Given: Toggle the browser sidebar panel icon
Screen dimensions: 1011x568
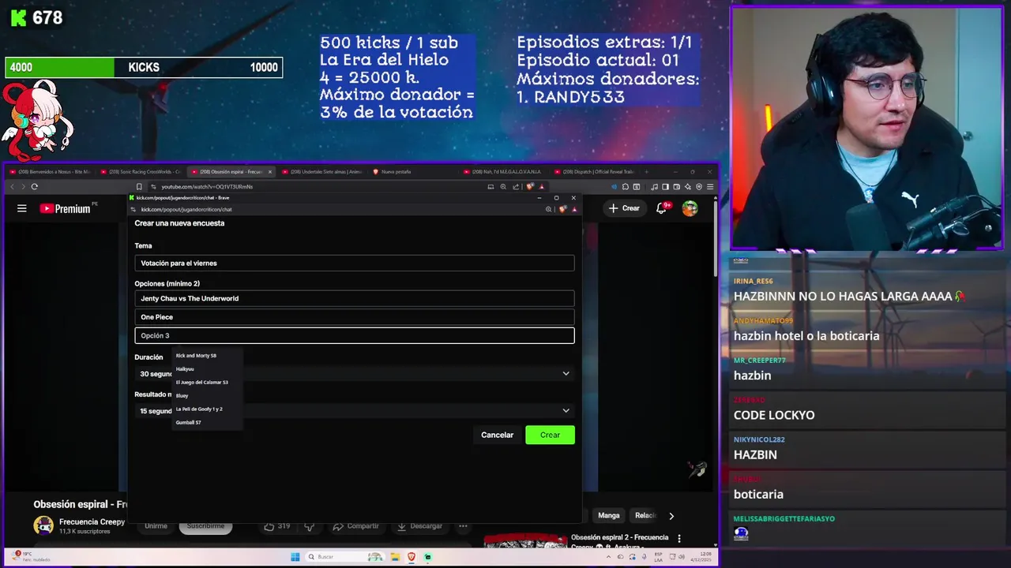Looking at the screenshot, I should click(x=665, y=187).
